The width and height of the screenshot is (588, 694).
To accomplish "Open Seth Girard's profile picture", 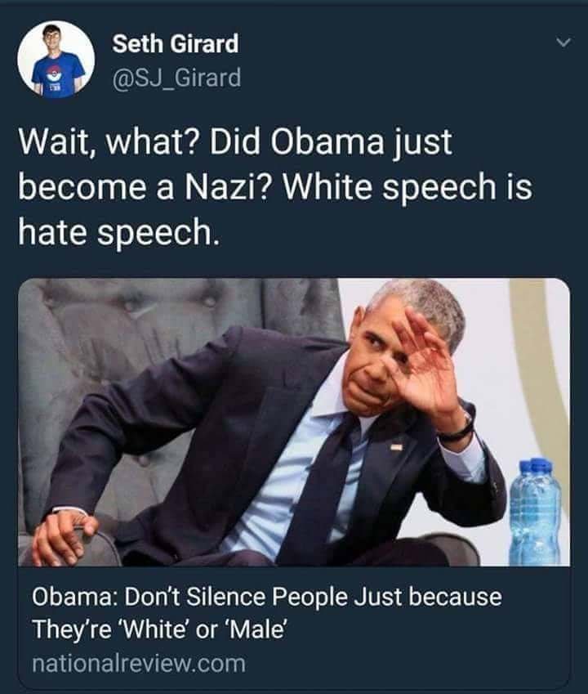I will click(x=56, y=60).
